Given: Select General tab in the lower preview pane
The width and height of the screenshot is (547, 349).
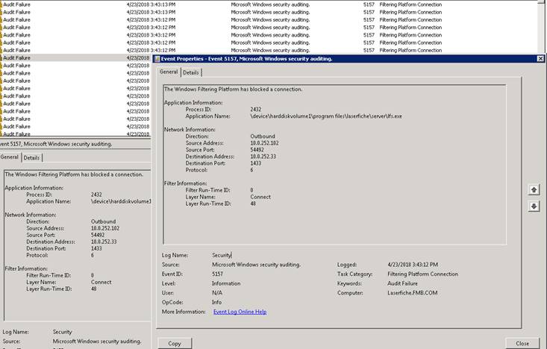Looking at the screenshot, I should click(10, 157).
